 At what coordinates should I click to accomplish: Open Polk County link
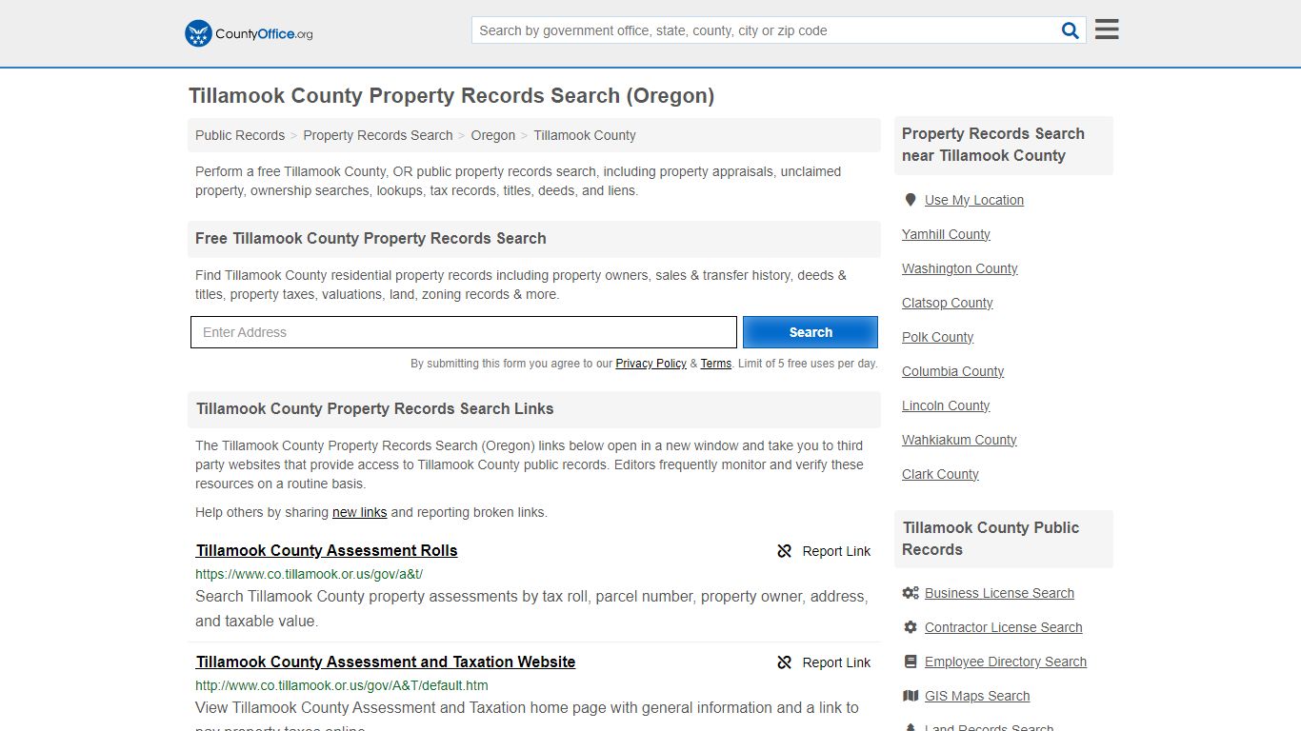(938, 337)
